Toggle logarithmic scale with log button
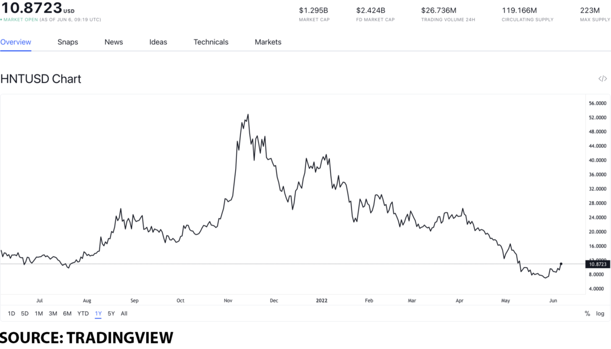This screenshot has height=349, width=611. 600,314
